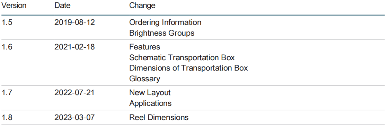389x128 pixels.
Task: Click the Ordering Information entry
Action: click(165, 22)
